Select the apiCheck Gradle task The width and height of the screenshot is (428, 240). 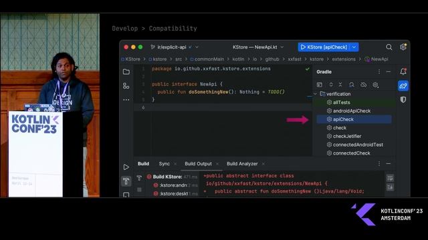click(354, 119)
